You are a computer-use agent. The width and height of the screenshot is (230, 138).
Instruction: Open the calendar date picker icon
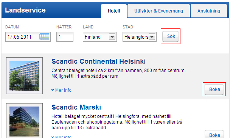pos(44,37)
